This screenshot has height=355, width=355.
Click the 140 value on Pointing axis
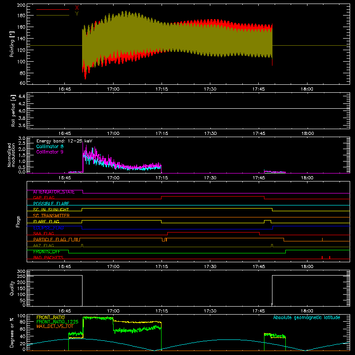tap(21, 38)
